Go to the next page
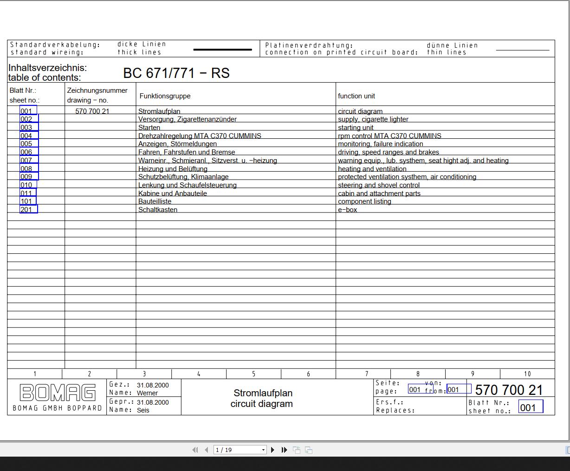 tap(272, 450)
